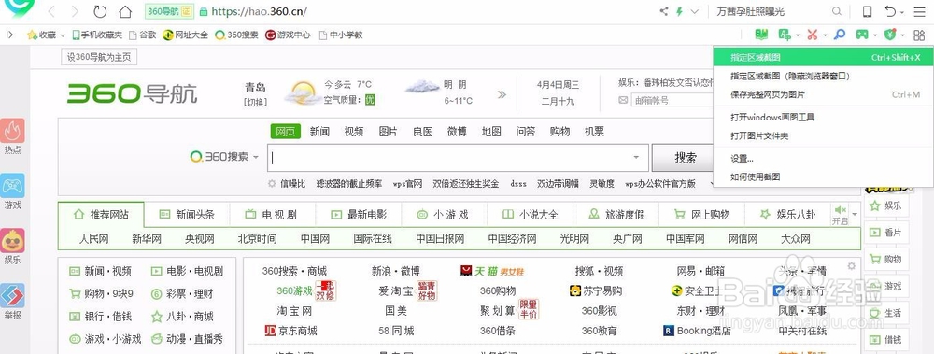Switch to 电视剧 tab
934x354 pixels.
(x=272, y=215)
